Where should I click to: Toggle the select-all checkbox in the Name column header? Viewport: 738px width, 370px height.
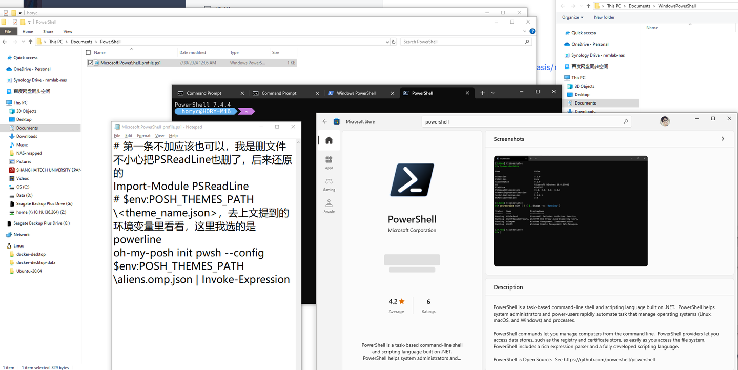pos(87,52)
